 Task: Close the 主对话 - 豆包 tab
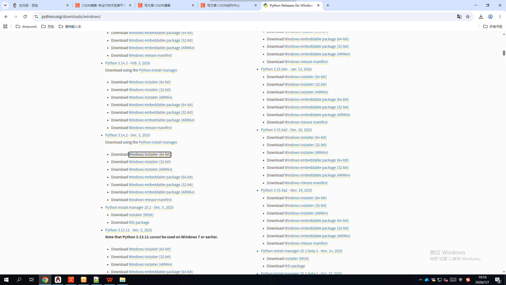pyautogui.click(x=67, y=5)
